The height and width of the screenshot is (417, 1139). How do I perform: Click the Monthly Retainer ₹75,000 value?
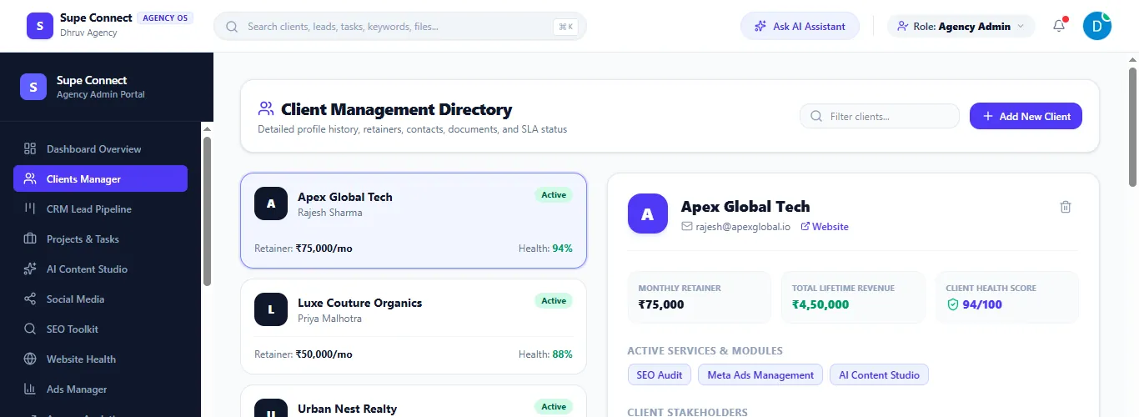pos(661,304)
